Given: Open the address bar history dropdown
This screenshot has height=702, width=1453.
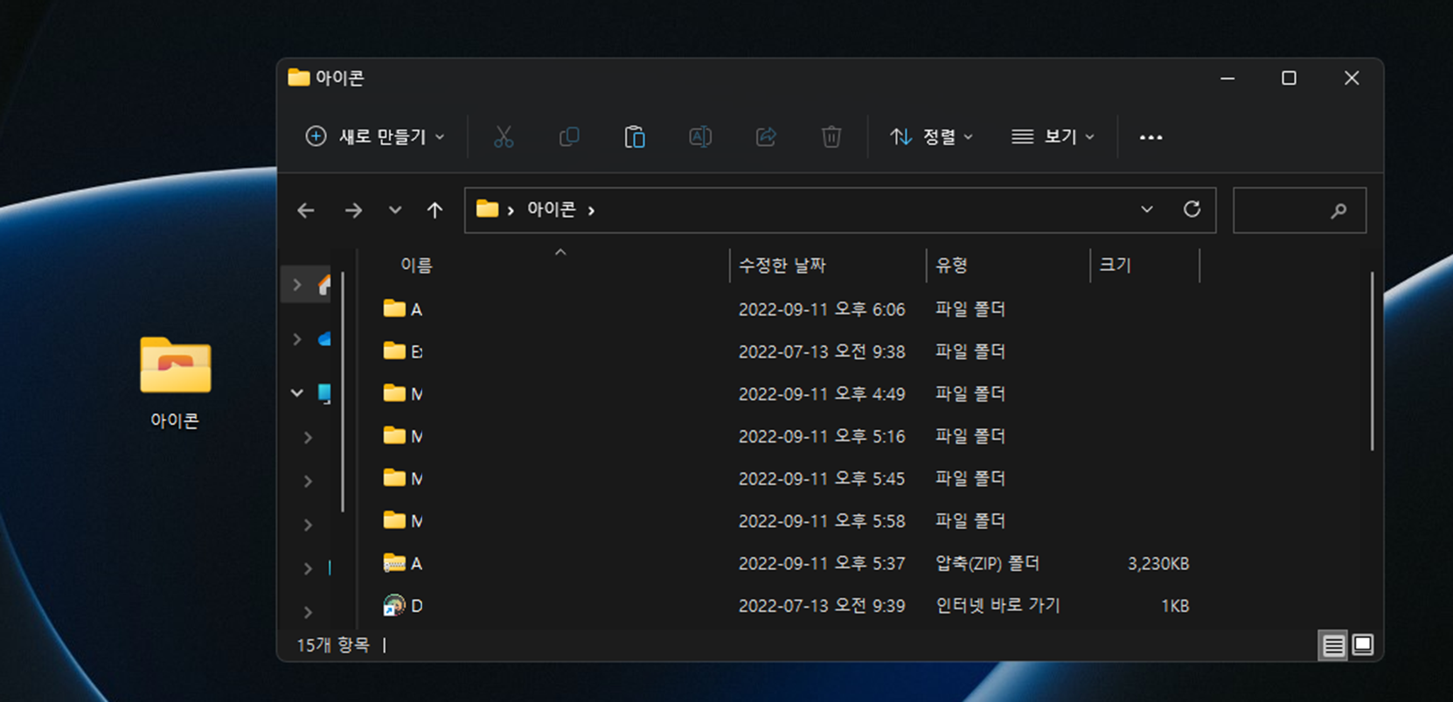Looking at the screenshot, I should (1146, 210).
